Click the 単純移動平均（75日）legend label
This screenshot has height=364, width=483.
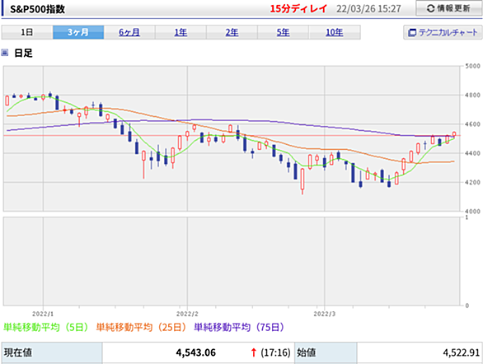point(239,327)
